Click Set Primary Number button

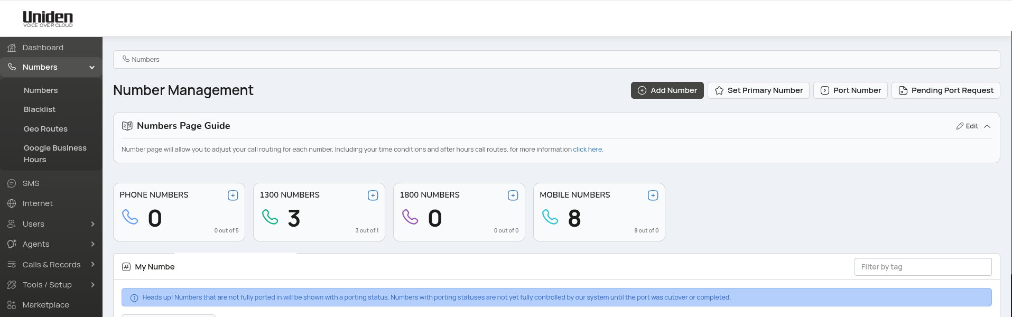coord(758,90)
